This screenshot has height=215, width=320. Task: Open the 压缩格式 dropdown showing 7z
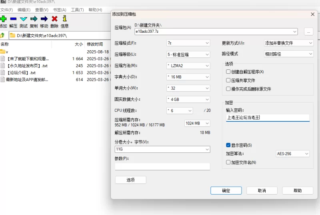tap(188, 43)
